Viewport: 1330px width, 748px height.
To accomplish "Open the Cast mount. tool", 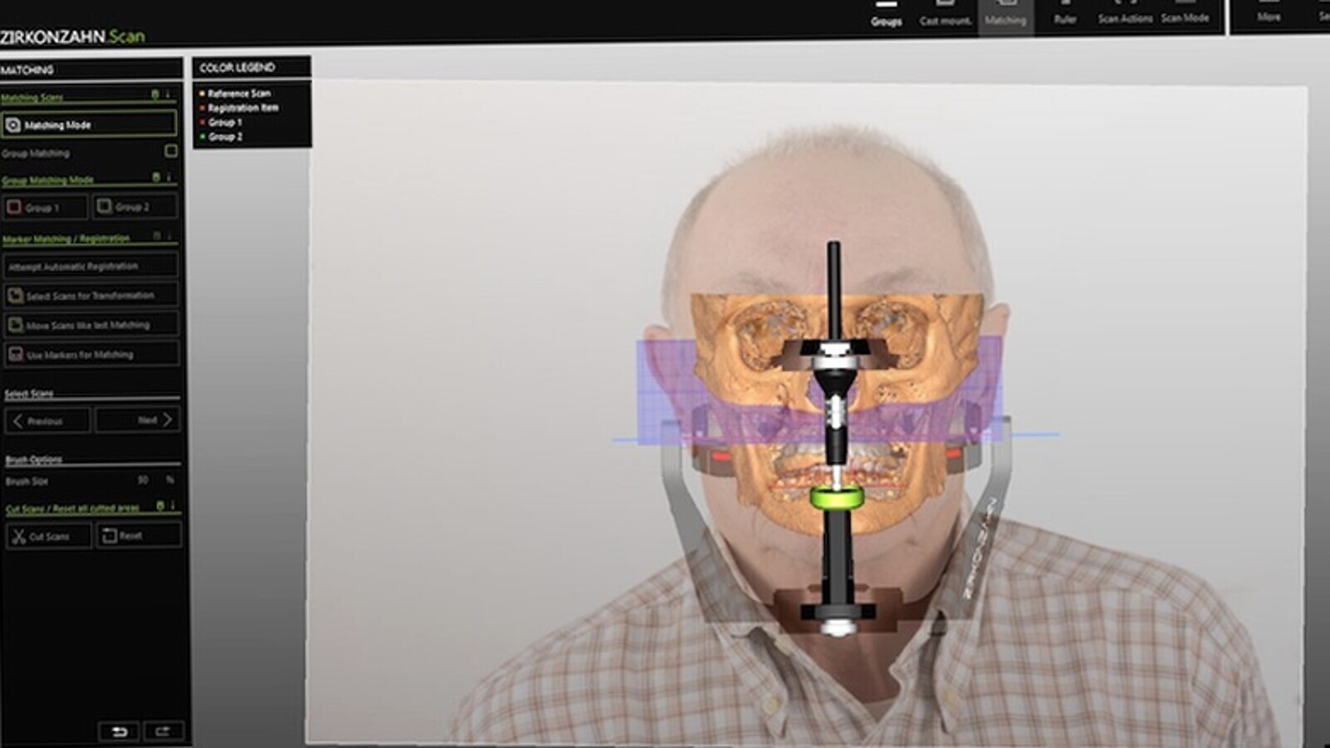I will [946, 15].
